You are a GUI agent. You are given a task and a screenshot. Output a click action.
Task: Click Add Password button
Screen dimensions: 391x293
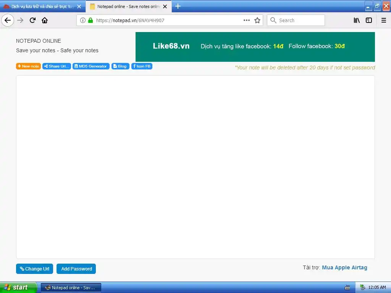[76, 269]
